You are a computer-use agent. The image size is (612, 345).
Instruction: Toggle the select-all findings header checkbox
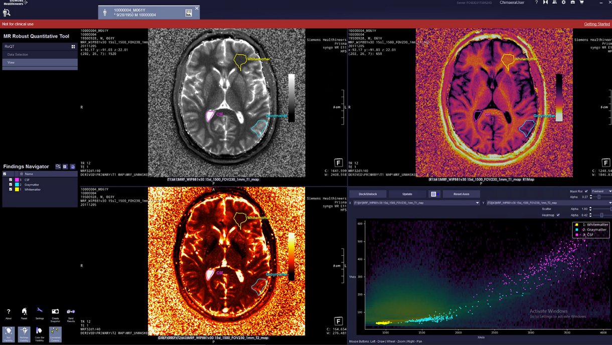[x=5, y=174]
